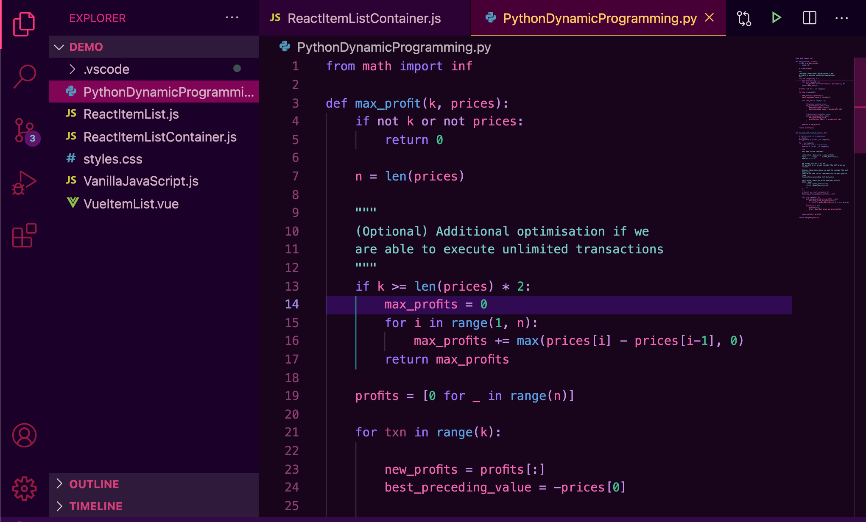Close the PythonDynamicProgramming.py tab

tap(710, 18)
